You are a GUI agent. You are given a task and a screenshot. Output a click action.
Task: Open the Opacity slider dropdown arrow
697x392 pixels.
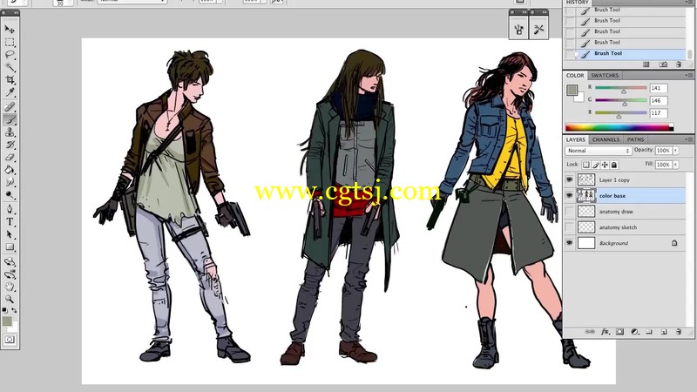(676, 151)
